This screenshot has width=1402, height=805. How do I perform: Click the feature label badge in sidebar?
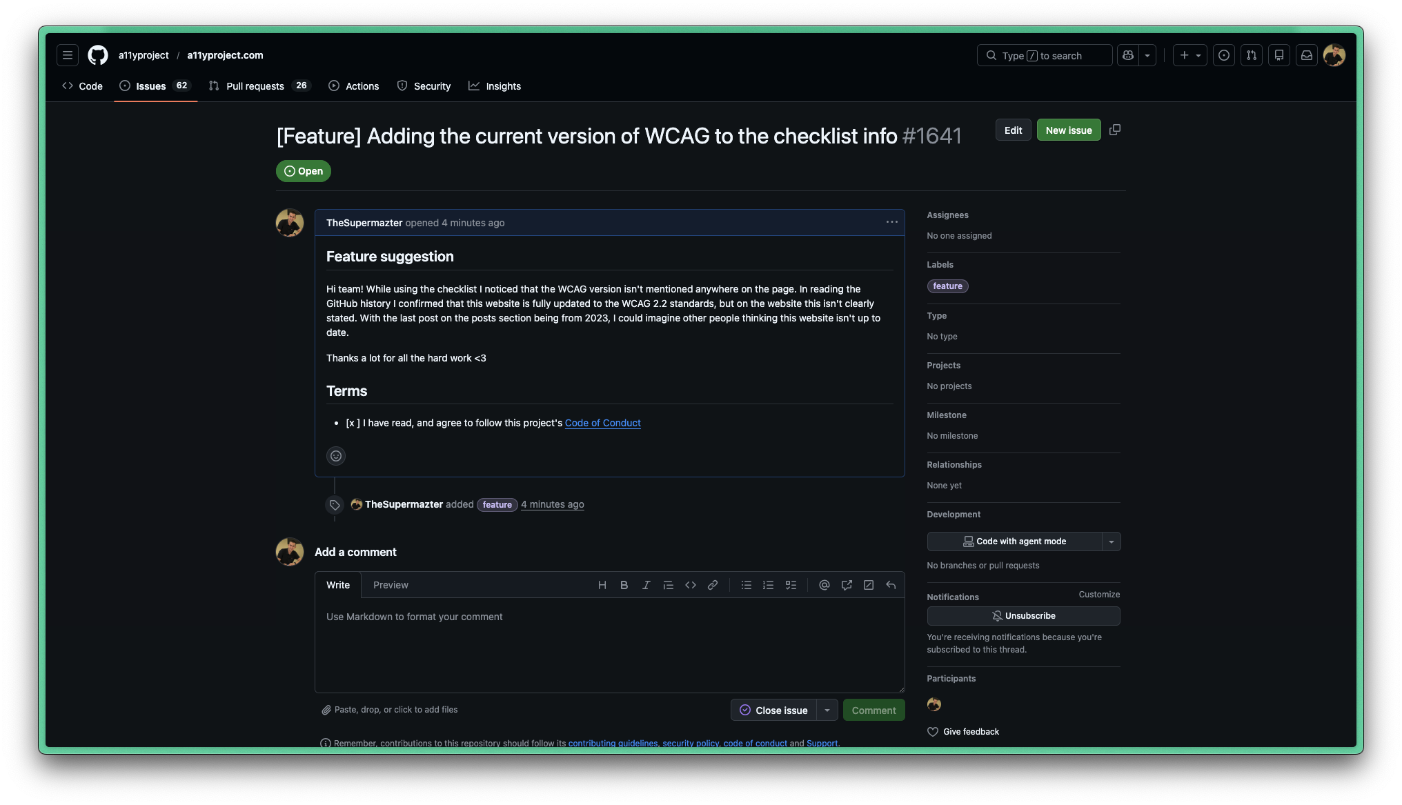[947, 286]
